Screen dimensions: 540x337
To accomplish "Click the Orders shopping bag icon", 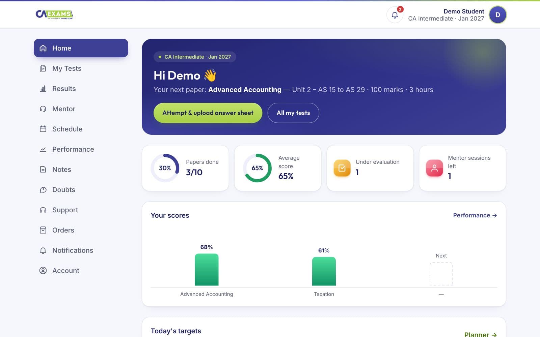I will pos(43,230).
